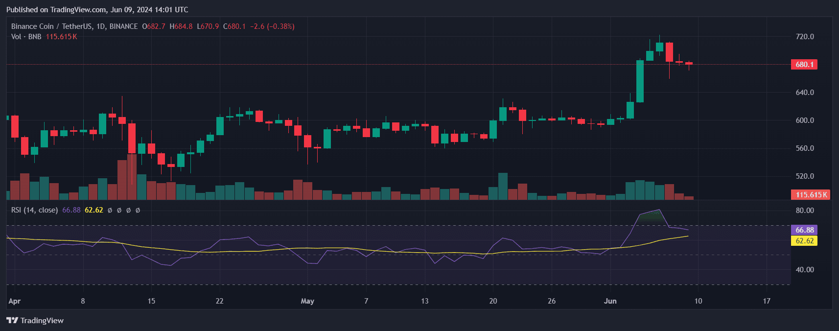Select the purple 66.88 RSI axis tag
Image resolution: width=839 pixels, height=331 pixels.
(x=804, y=230)
